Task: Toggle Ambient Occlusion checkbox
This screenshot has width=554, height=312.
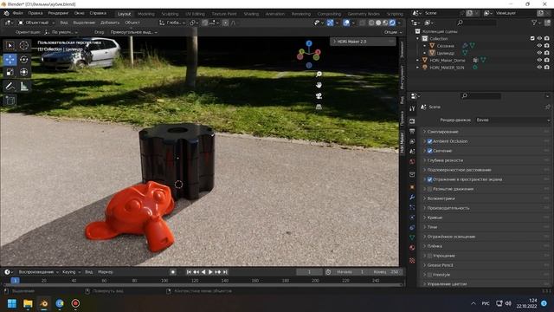Action: (429, 141)
